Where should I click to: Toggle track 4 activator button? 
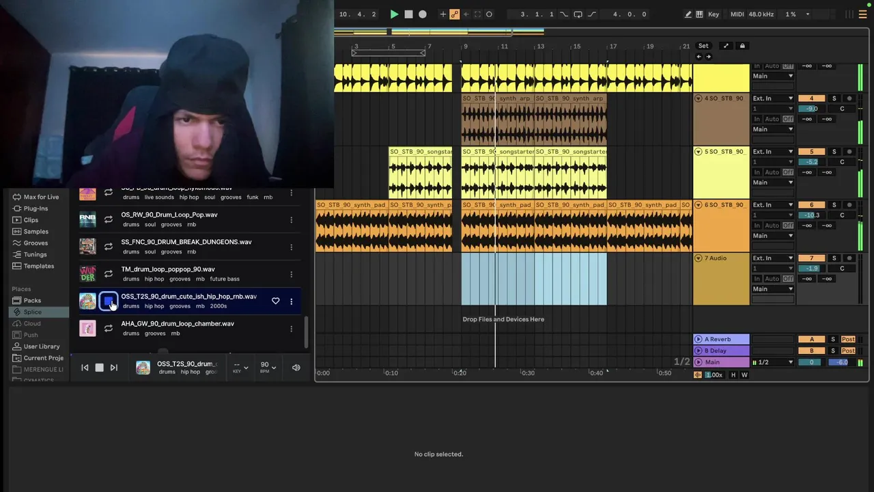click(x=811, y=98)
